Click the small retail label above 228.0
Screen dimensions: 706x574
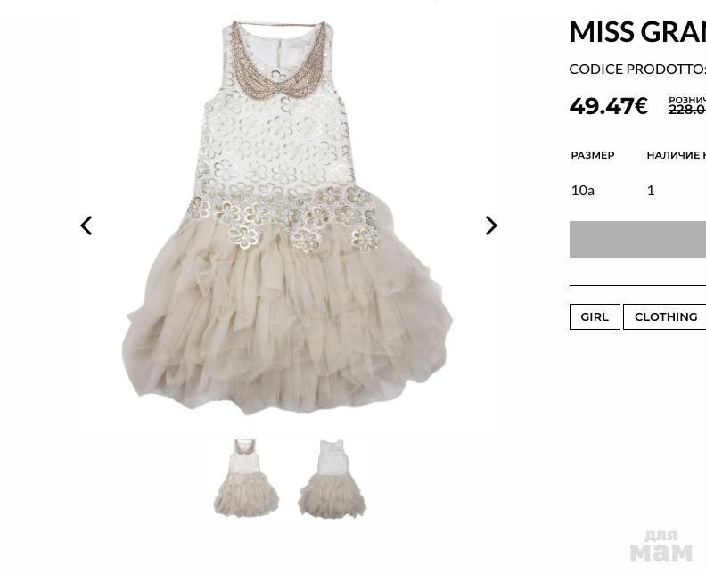pos(686,100)
